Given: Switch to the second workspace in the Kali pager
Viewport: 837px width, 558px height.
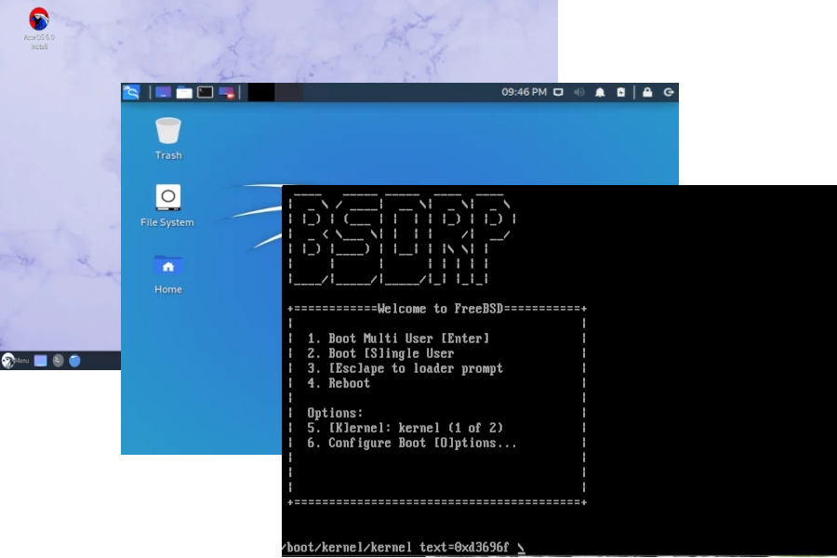Looking at the screenshot, I should pos(289,92).
